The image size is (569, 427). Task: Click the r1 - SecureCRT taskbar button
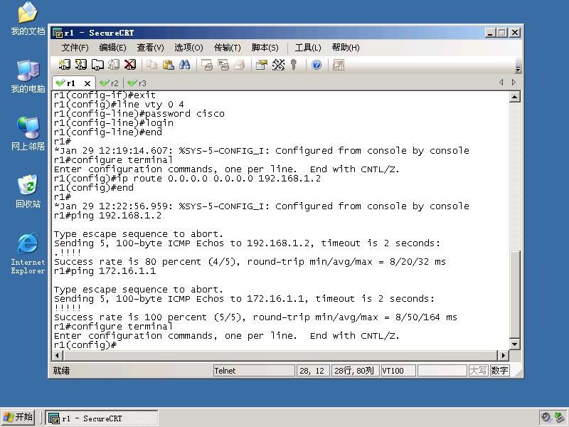[102, 418]
